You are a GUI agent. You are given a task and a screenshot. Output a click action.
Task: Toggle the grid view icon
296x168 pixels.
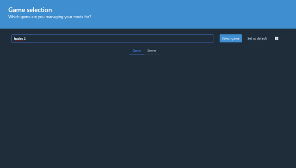(277, 38)
